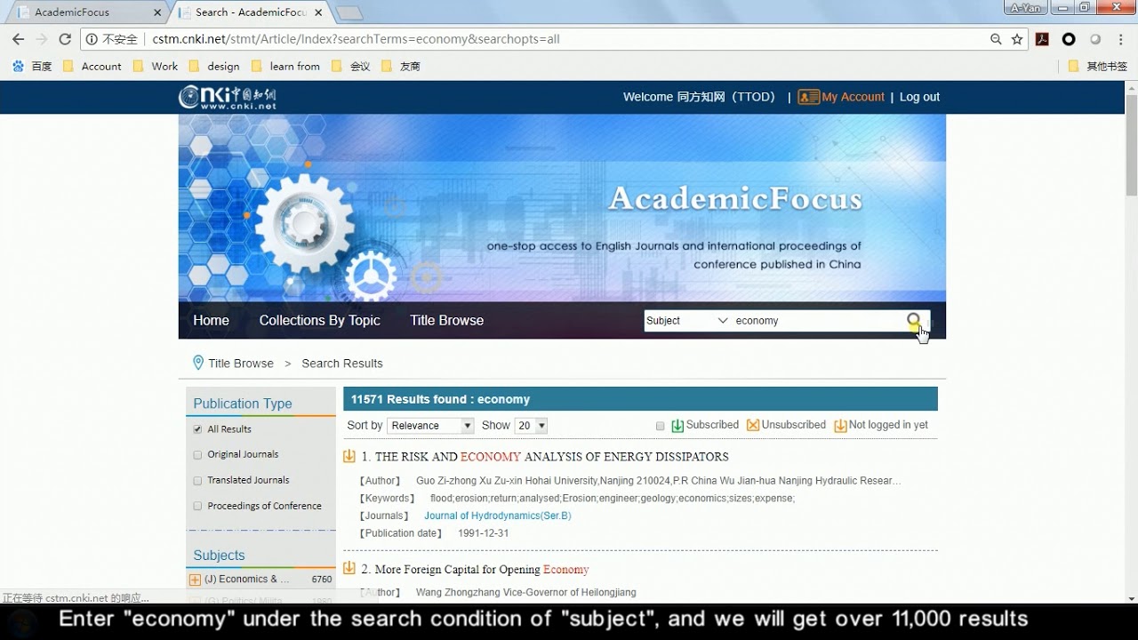Check the Proceedings of Conference checkbox
This screenshot has height=640, width=1138.
(x=197, y=506)
